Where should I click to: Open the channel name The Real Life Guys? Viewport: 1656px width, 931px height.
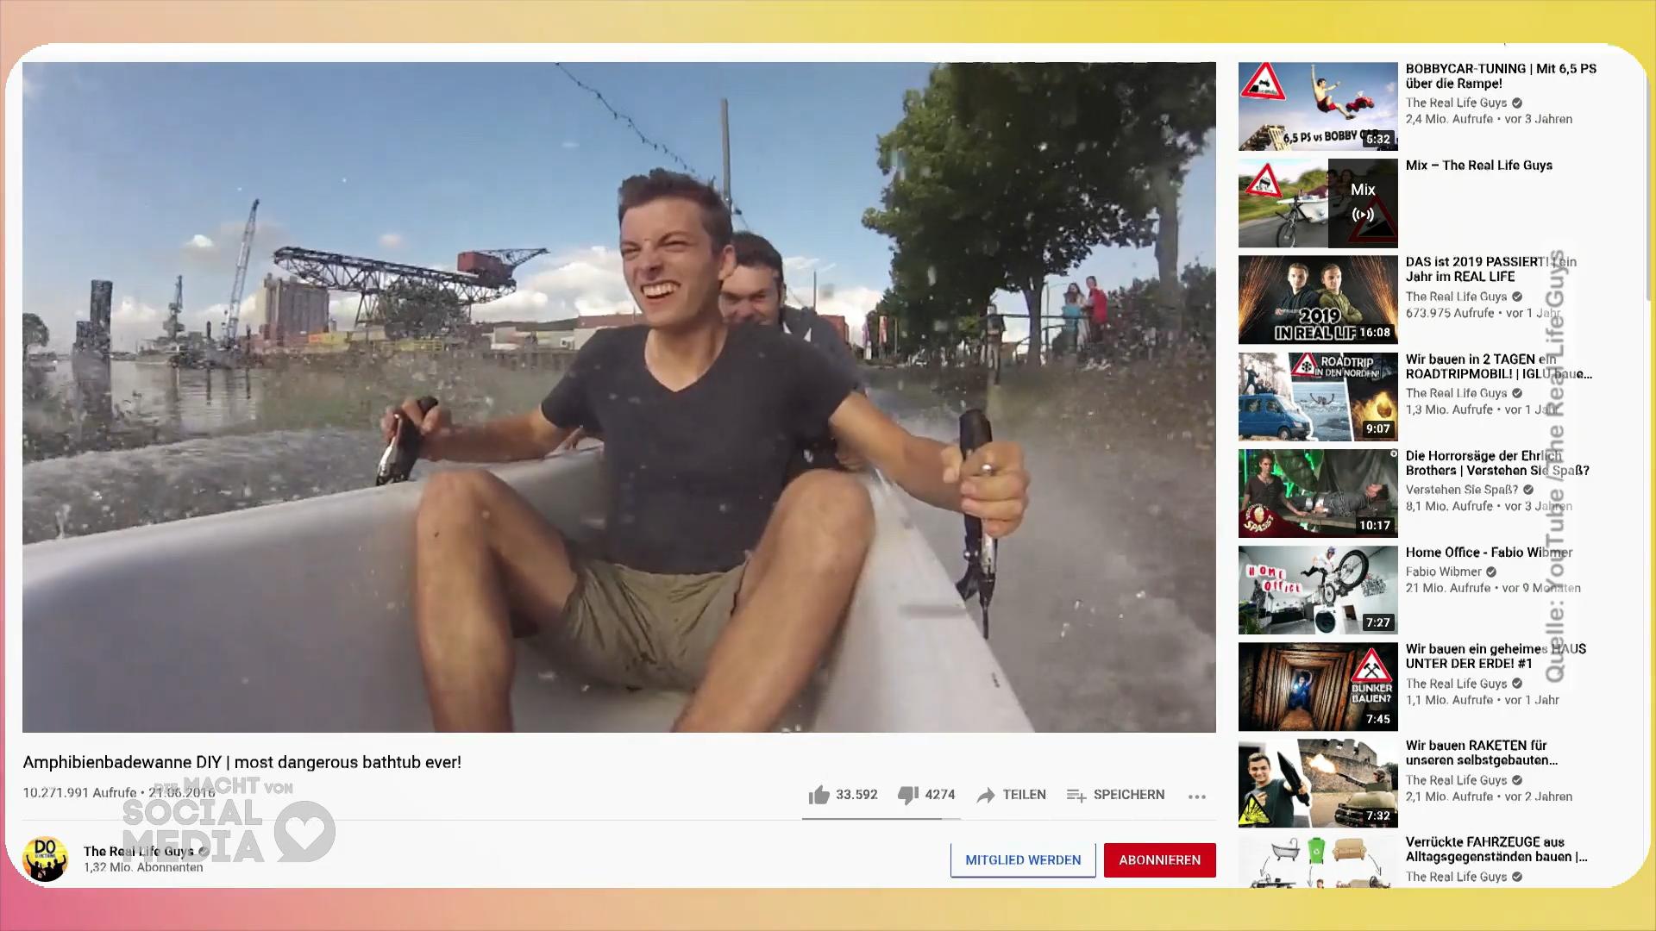click(138, 851)
